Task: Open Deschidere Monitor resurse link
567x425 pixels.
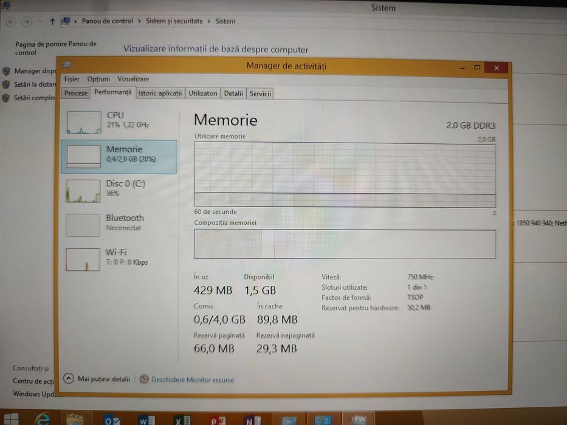Action: pyautogui.click(x=193, y=379)
